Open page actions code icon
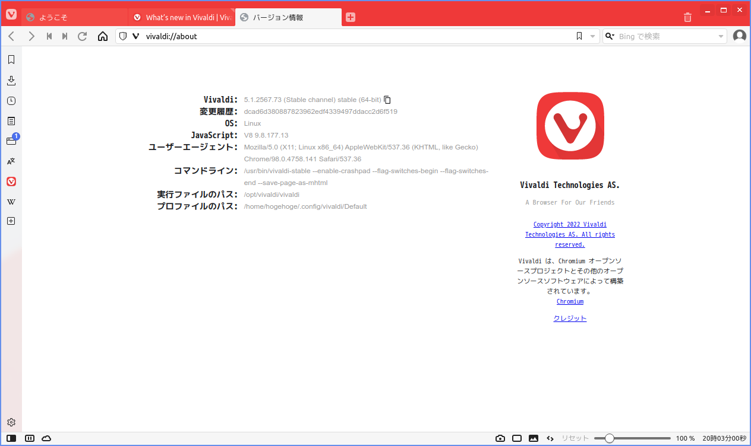Viewport: 751px width, 446px height. [x=550, y=438]
